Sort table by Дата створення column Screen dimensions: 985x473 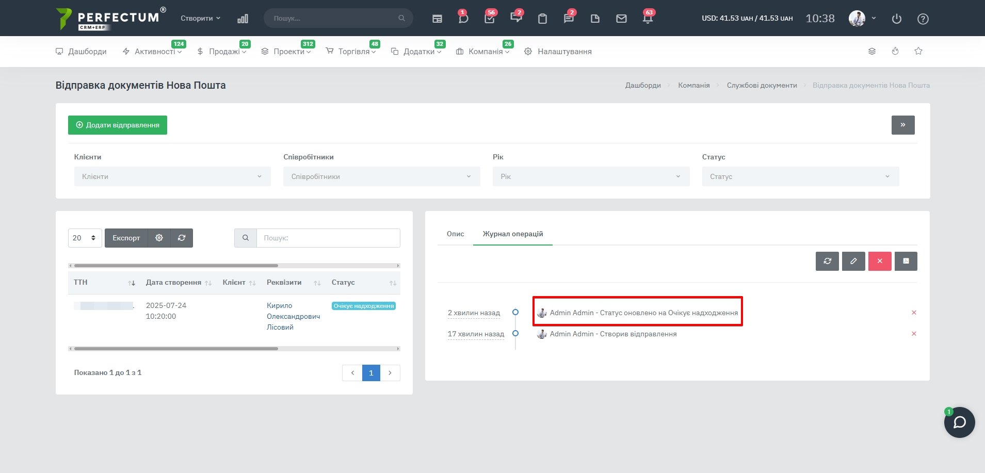[x=179, y=283]
